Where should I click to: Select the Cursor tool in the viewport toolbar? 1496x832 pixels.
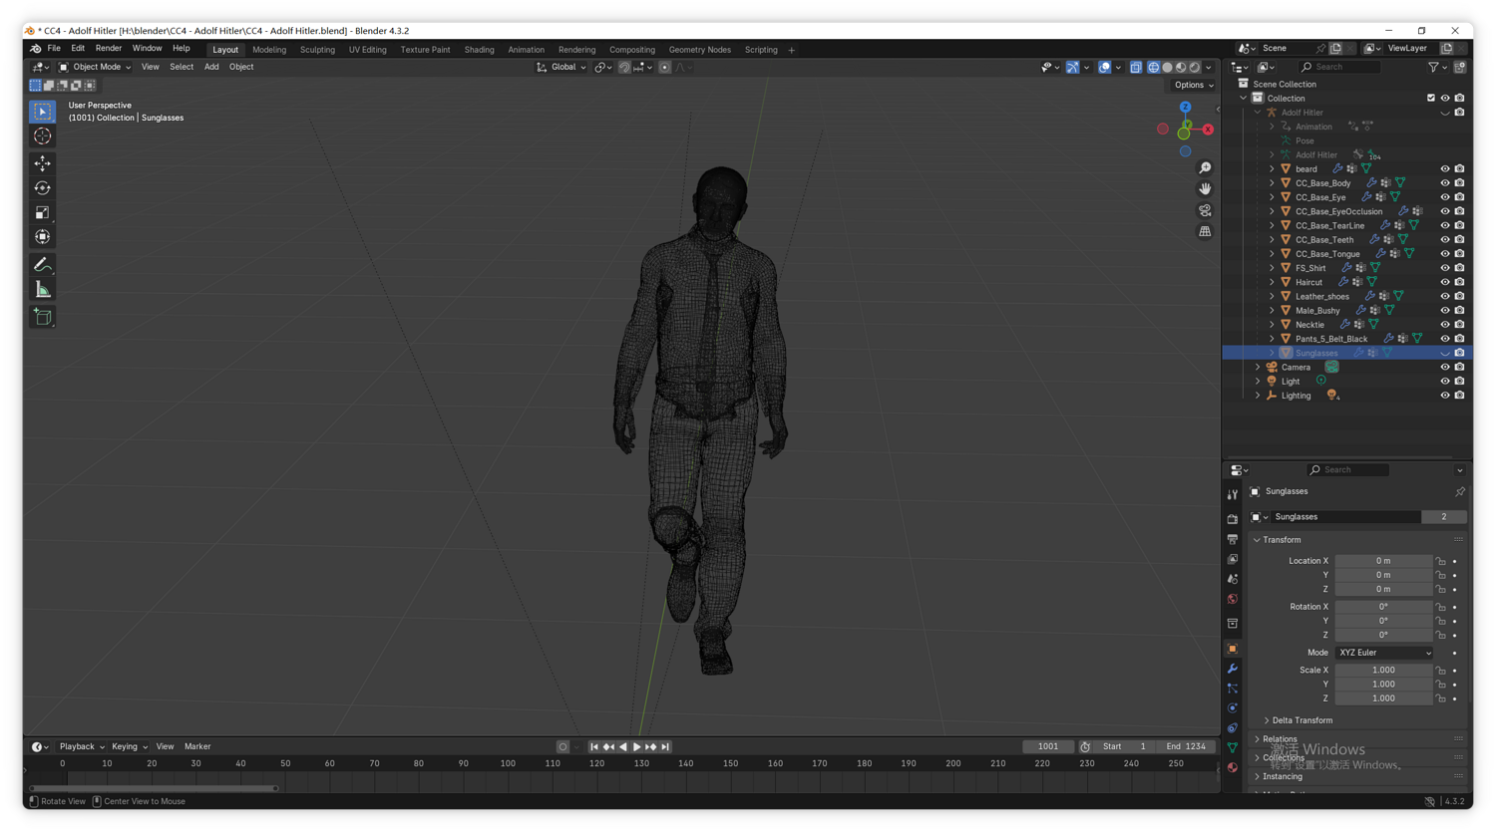(42, 137)
